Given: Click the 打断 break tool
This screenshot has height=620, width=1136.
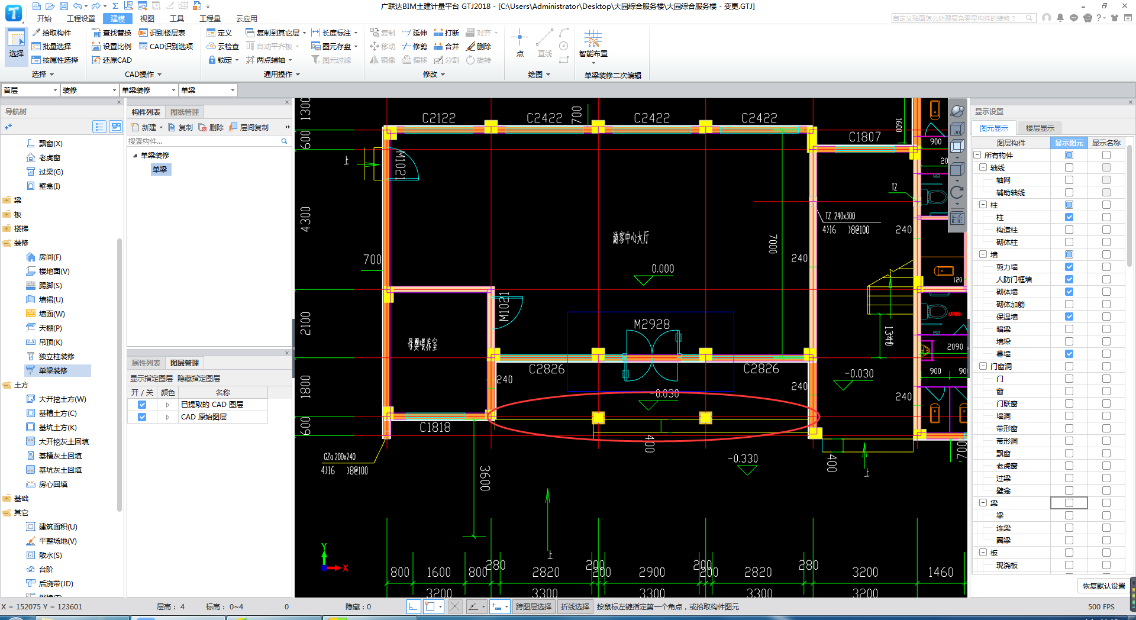Looking at the screenshot, I should pos(447,33).
